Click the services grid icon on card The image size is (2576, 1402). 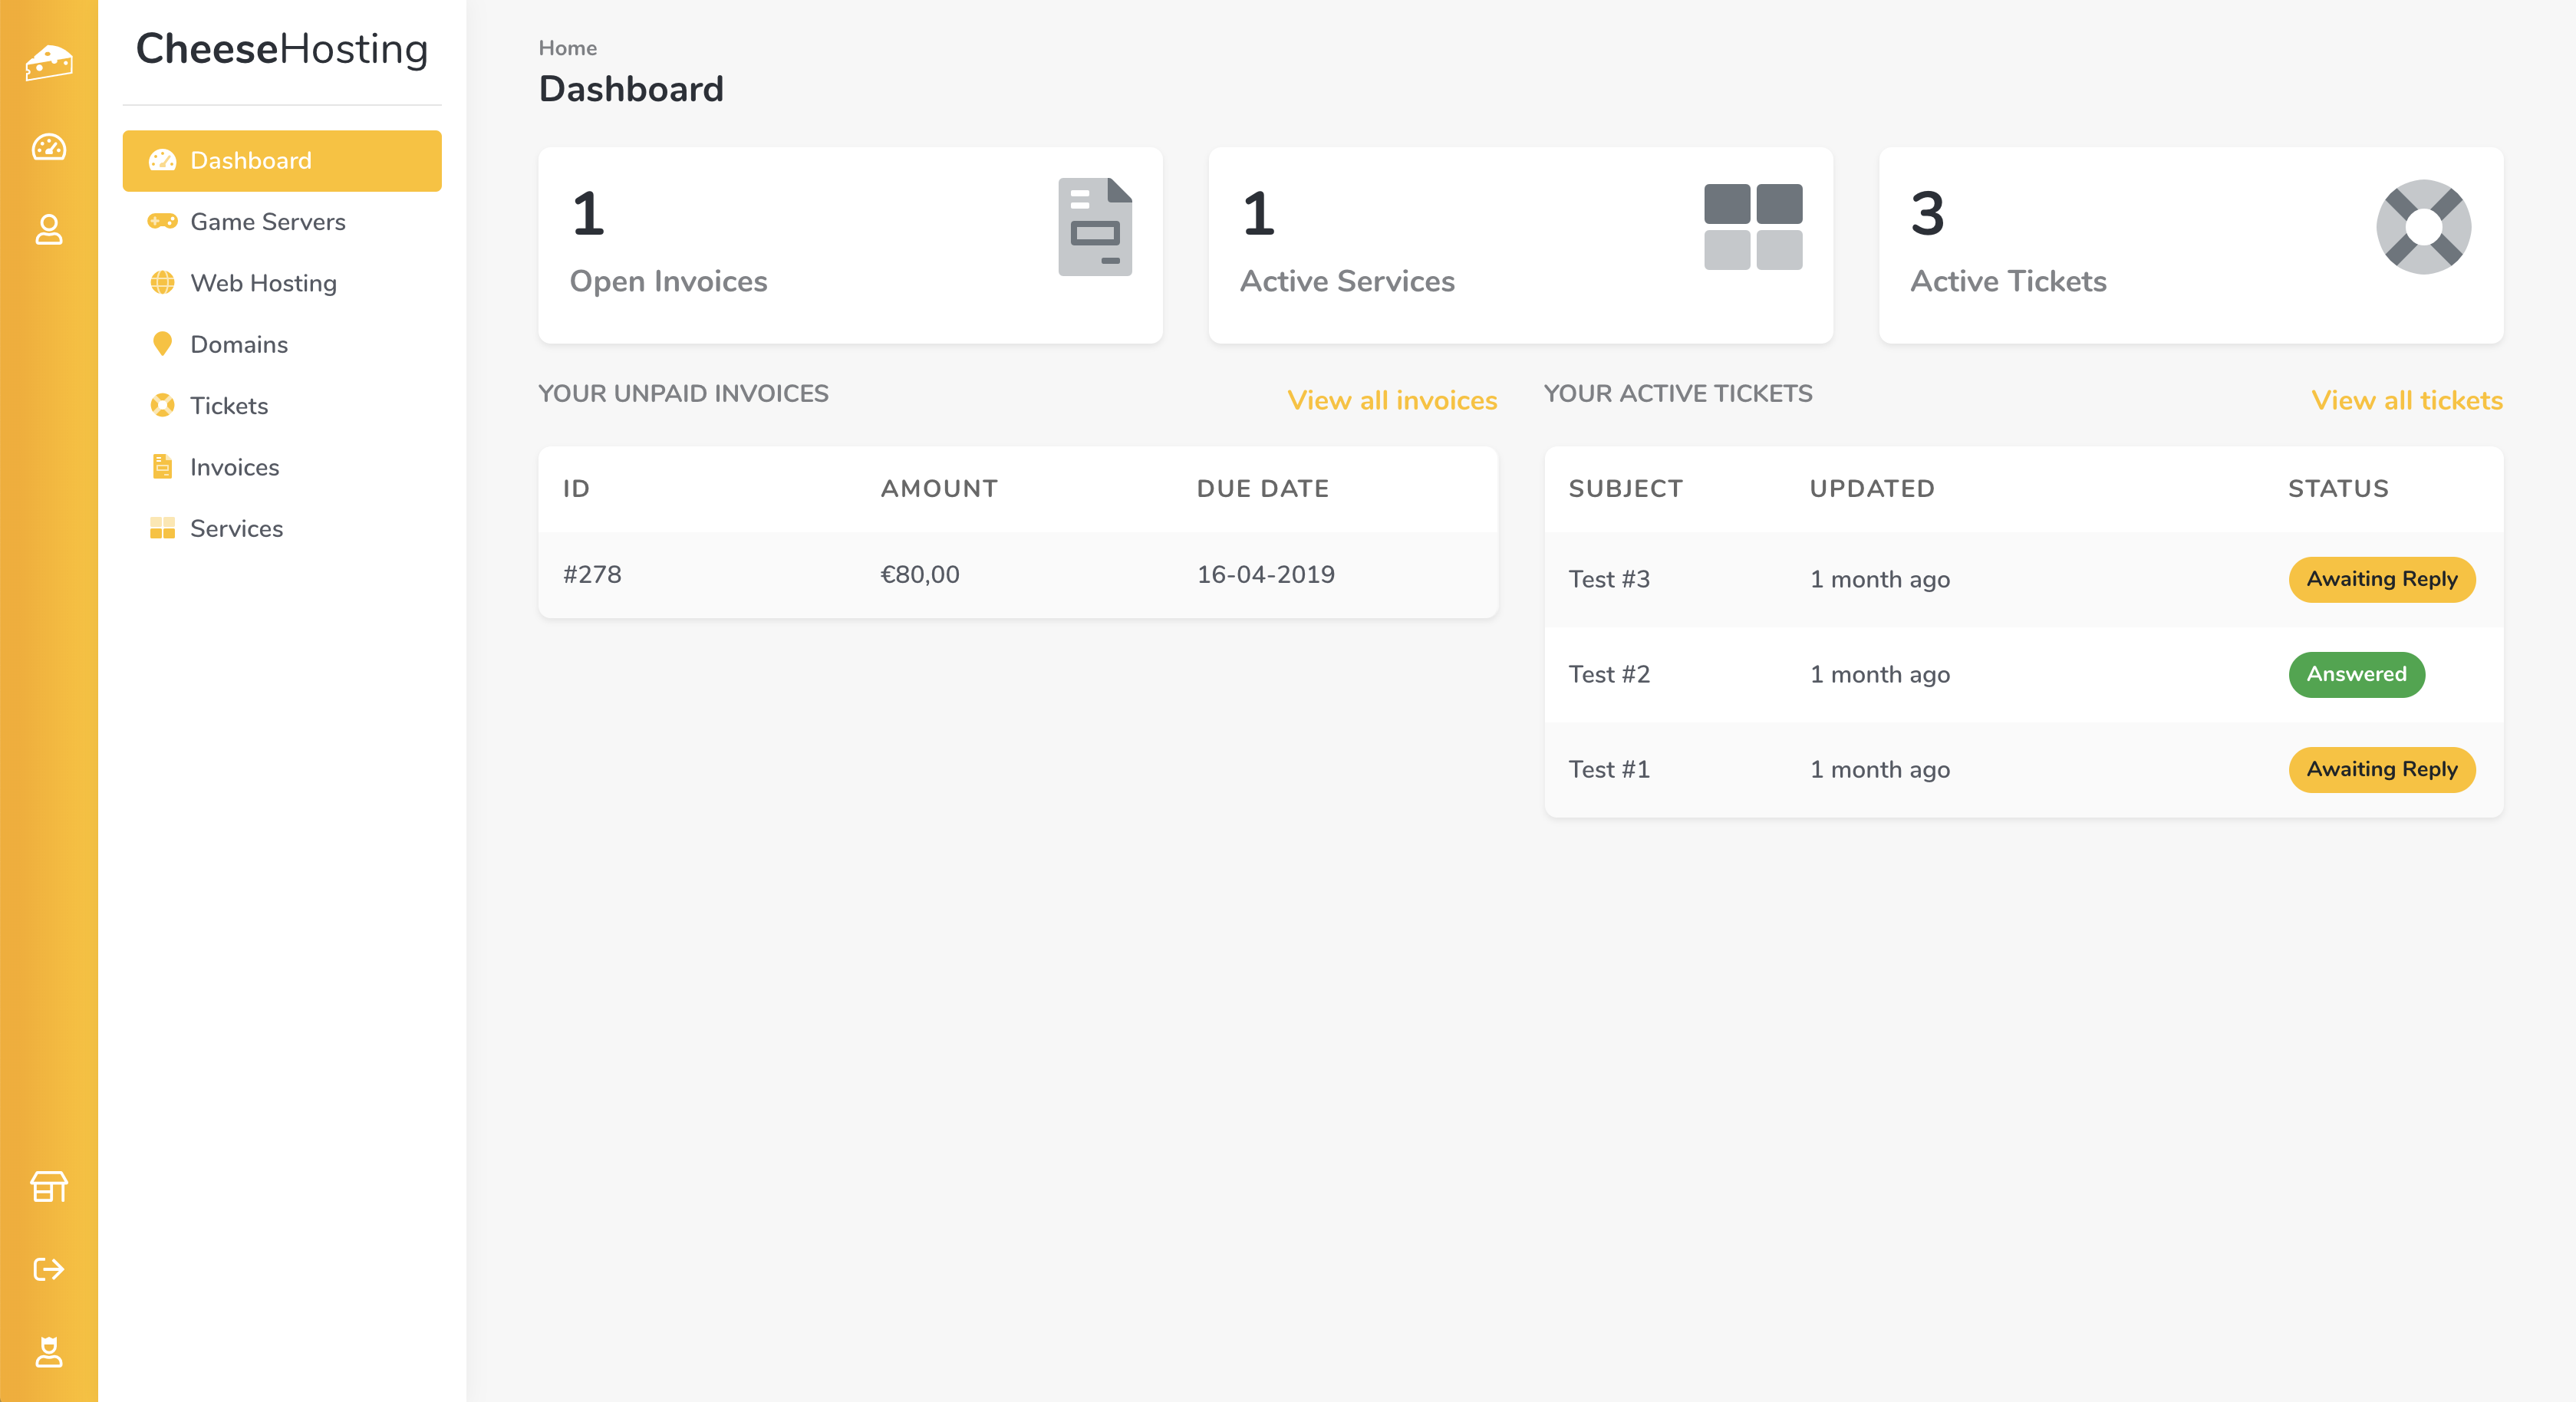pyautogui.click(x=1753, y=227)
